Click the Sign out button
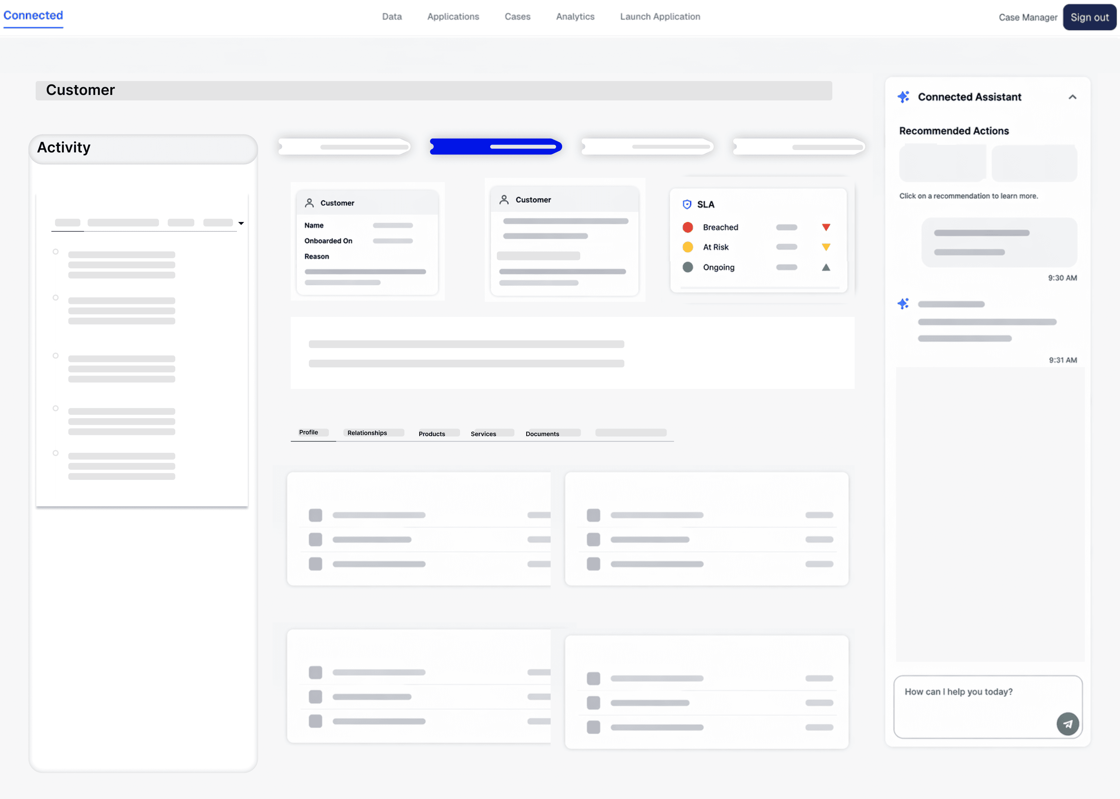 pos(1089,17)
